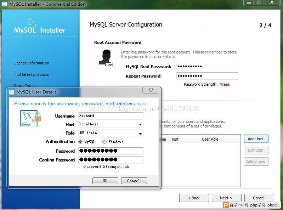Click the Add User button
283x210 pixels.
pos(256,139)
